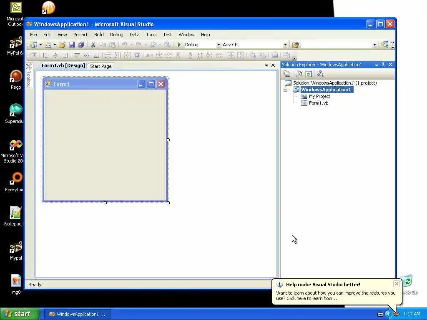
Task: Click Show All Files in Solution Explorer
Action: pos(299,74)
